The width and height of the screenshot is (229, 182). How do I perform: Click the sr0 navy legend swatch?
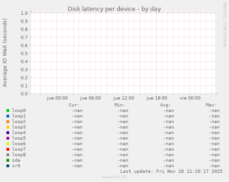point(8,166)
